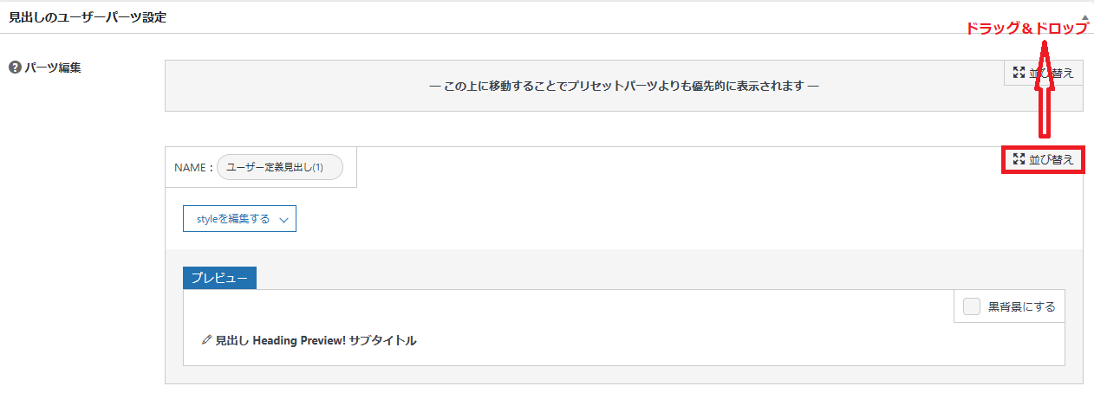Click the パーツ編集 label
1094x412 pixels.
coord(53,68)
